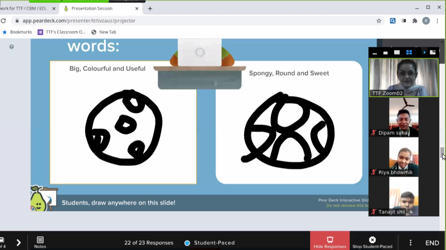This screenshot has height=250, width=446.
Task: Open TTF's Classroom bookmark
Action: tap(62, 32)
